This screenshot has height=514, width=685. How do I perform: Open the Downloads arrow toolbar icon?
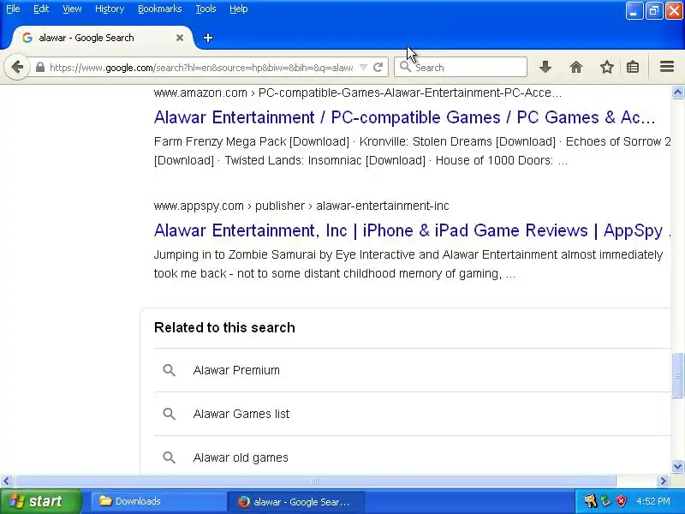[545, 68]
